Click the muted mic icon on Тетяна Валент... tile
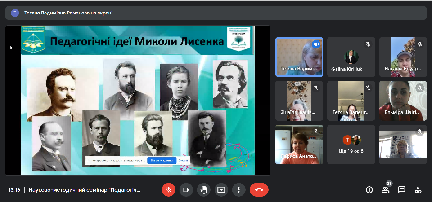The height and width of the screenshot is (202, 432). (x=368, y=88)
